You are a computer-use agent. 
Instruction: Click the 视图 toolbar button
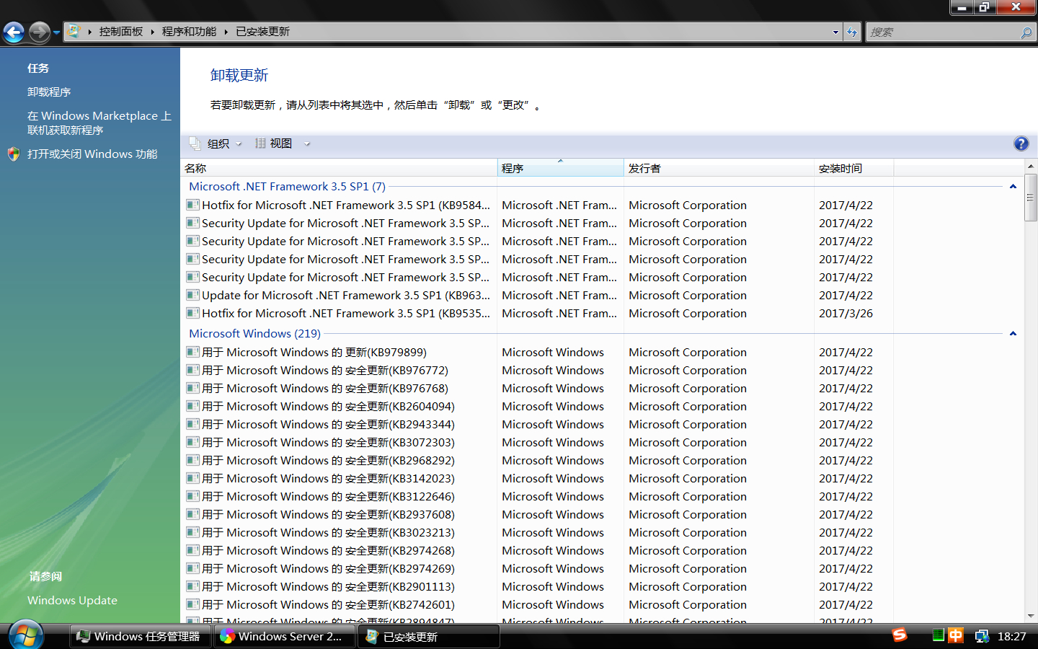274,144
